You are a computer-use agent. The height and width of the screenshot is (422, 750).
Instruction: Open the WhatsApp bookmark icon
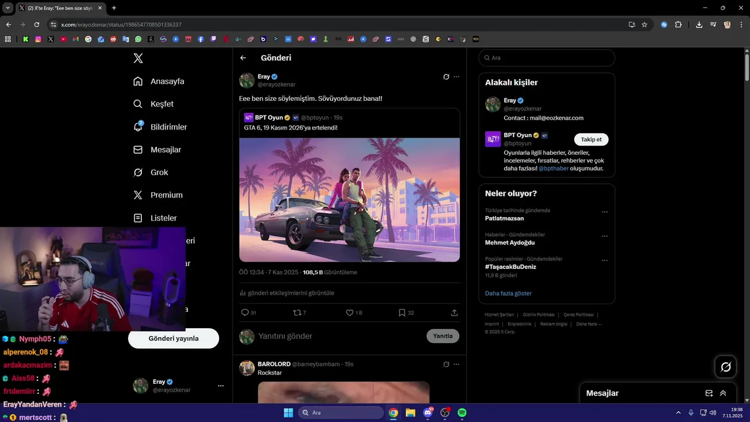click(138, 39)
